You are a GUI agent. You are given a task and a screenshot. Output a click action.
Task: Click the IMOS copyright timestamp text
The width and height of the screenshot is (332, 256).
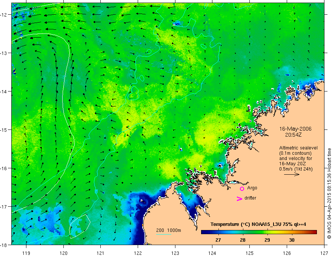click(329, 194)
